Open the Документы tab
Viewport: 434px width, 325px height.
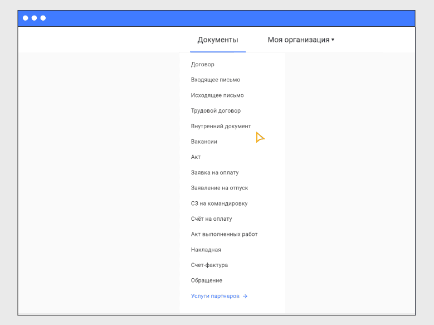click(217, 40)
